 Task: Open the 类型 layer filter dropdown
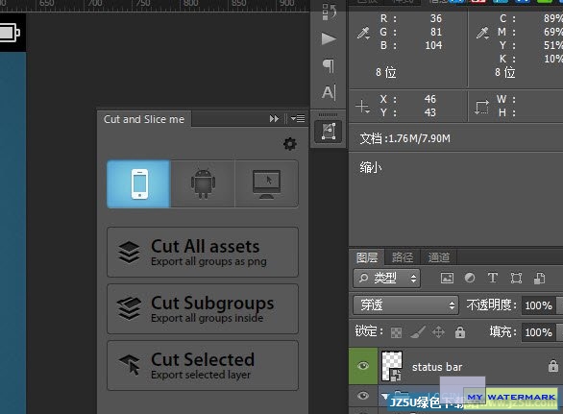pos(387,279)
